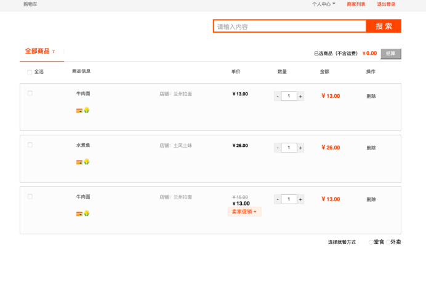Select the first 牛肉面 item checkbox
This screenshot has width=426, height=286.
pos(30,93)
